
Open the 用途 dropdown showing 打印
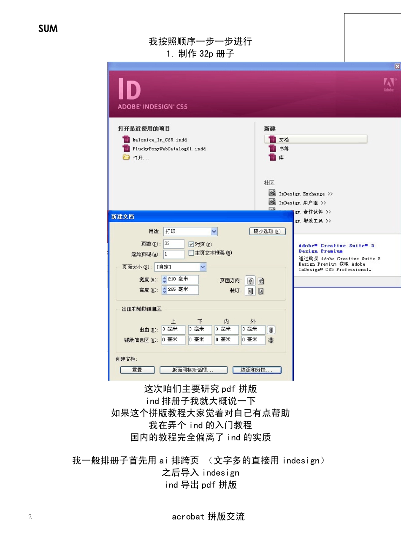point(190,232)
